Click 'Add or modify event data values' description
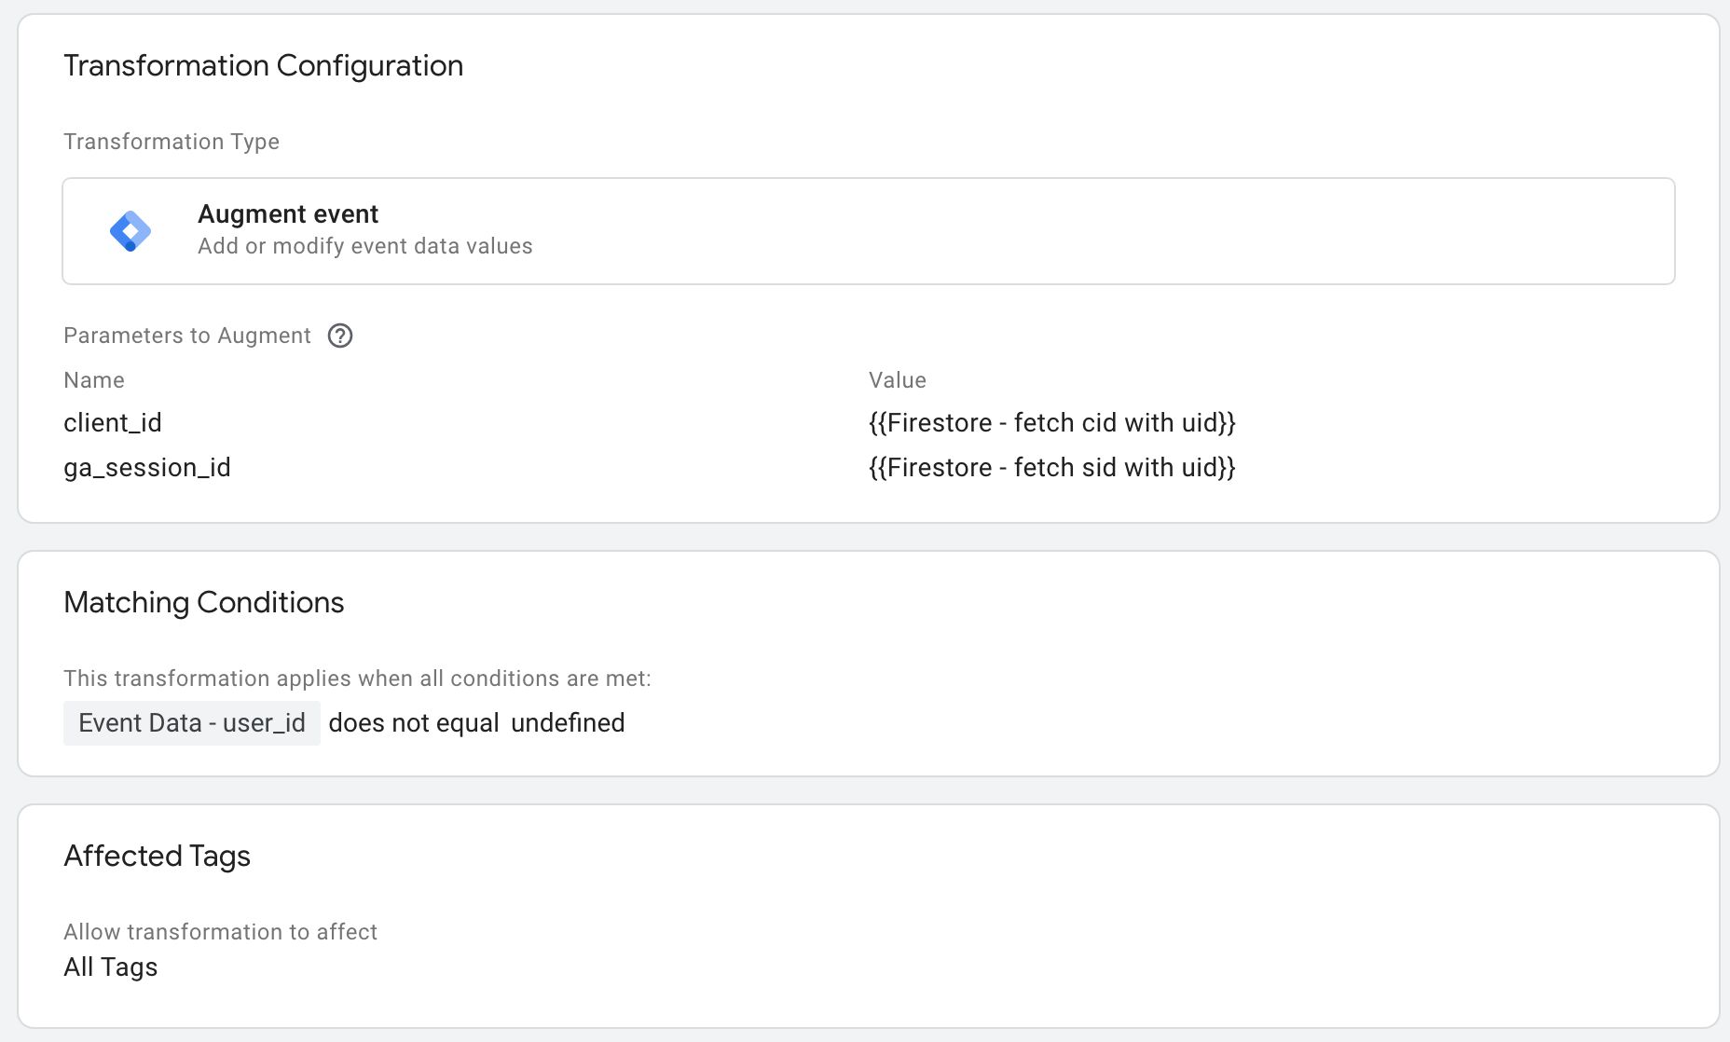This screenshot has width=1730, height=1042. 365,246
